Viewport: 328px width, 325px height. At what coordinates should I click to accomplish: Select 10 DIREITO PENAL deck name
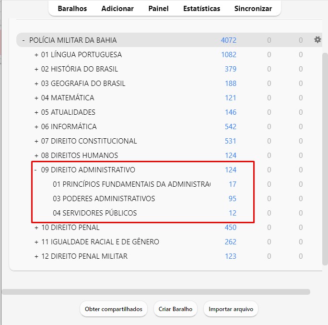tap(70, 228)
